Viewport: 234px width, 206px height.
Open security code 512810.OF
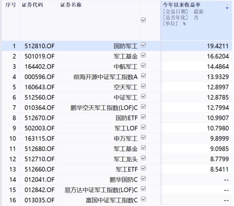[39, 46]
